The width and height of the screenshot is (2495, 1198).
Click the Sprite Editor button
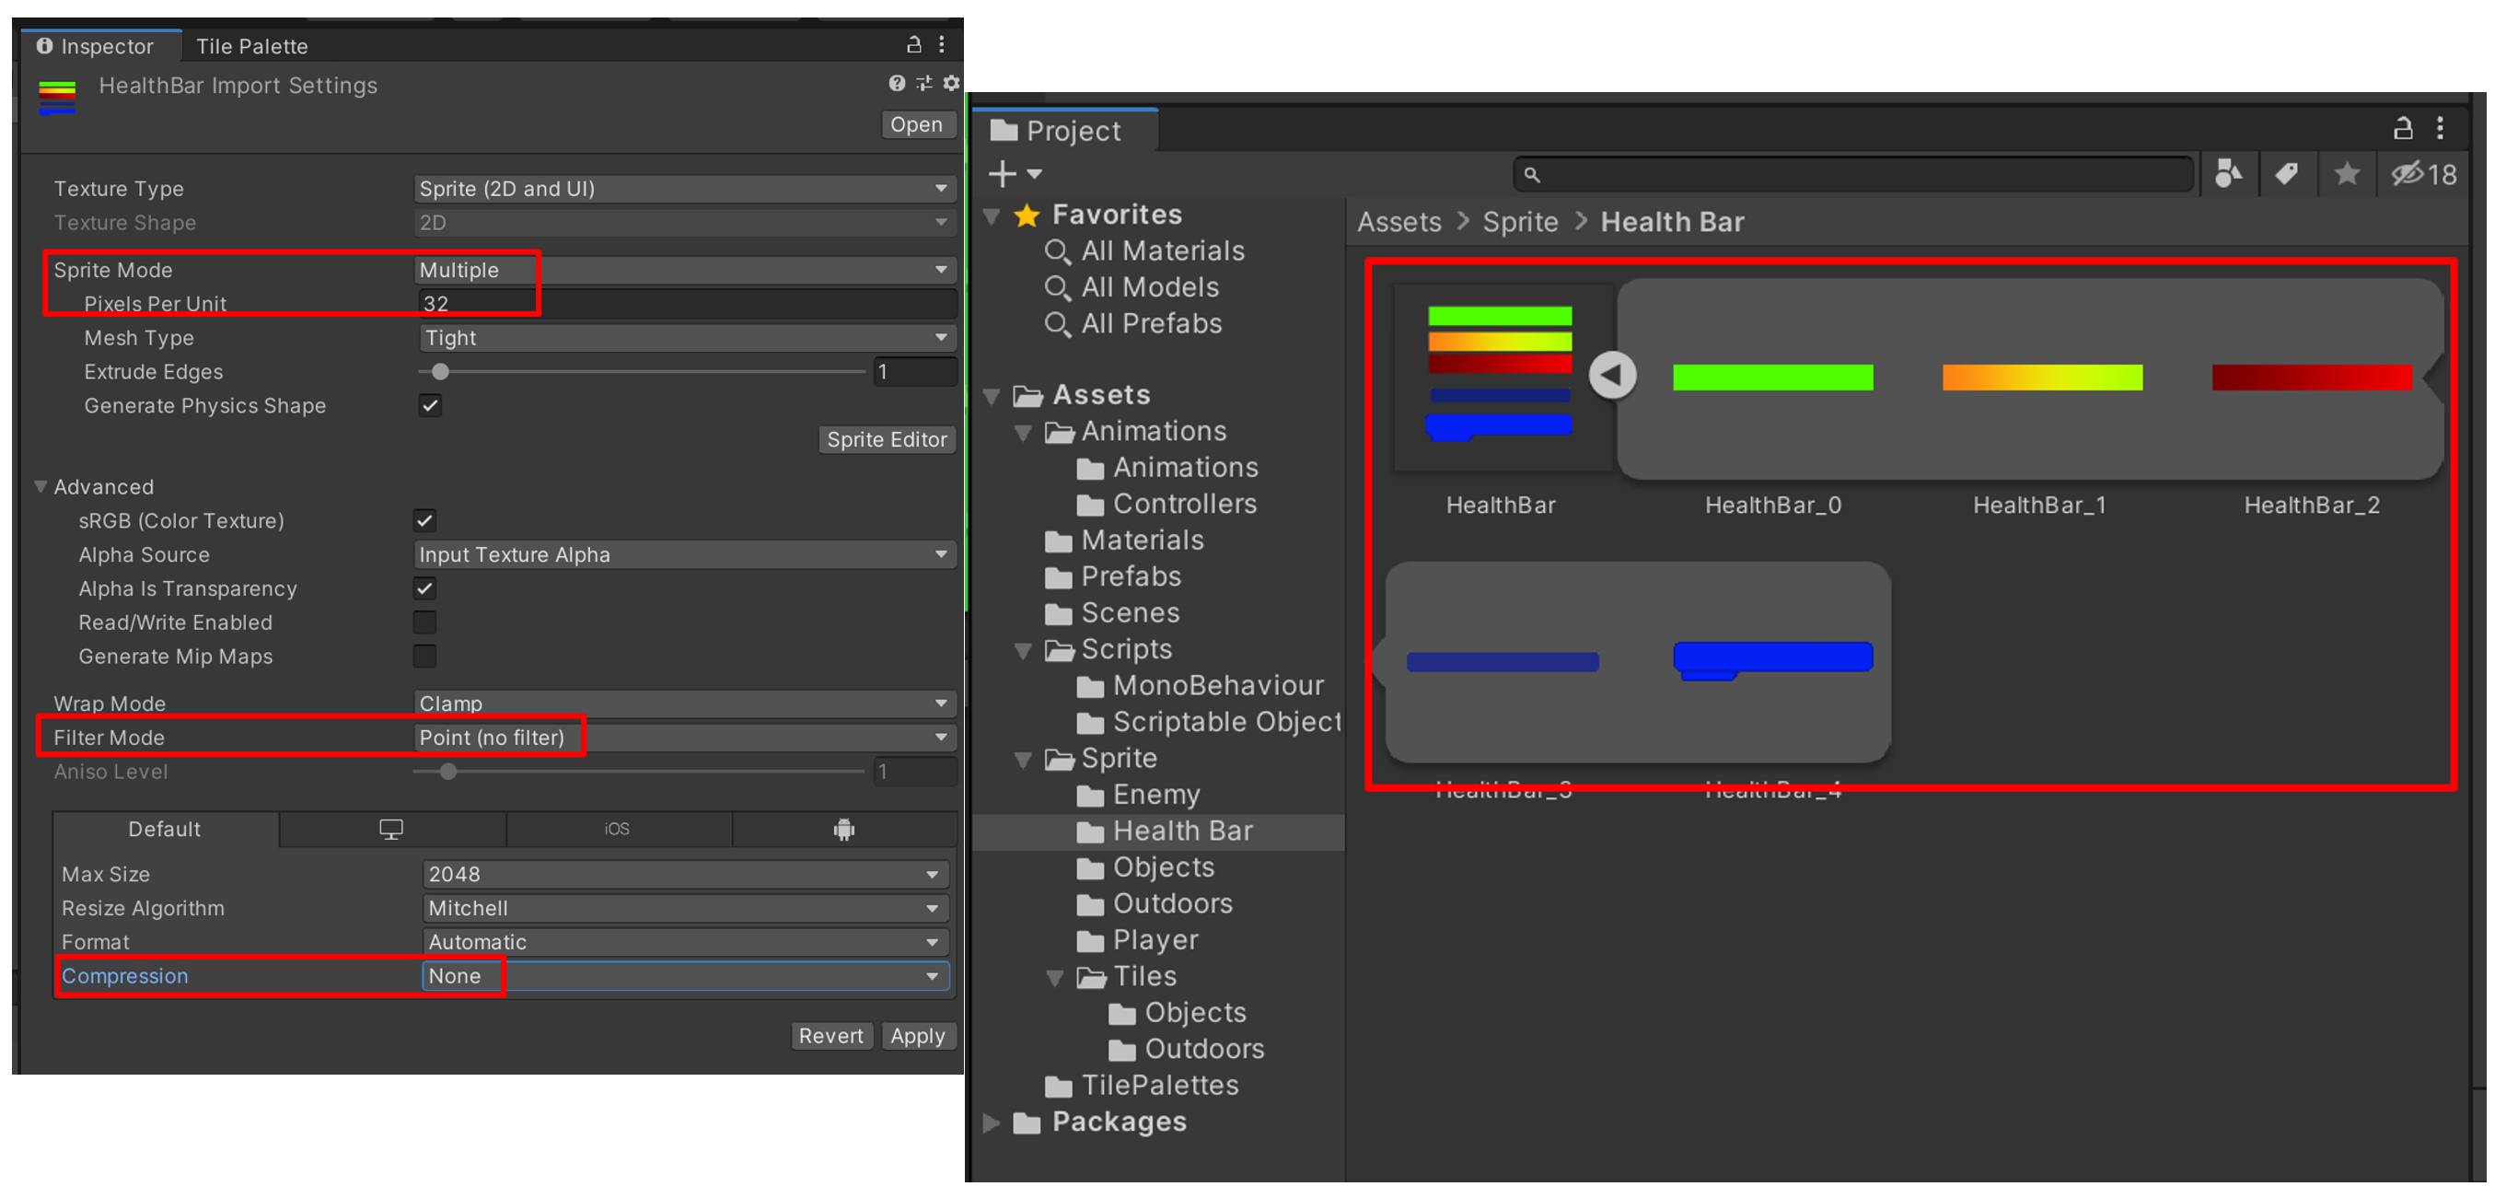click(x=886, y=439)
